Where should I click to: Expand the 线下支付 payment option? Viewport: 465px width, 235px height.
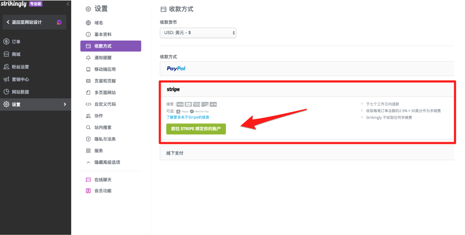pyautogui.click(x=175, y=153)
